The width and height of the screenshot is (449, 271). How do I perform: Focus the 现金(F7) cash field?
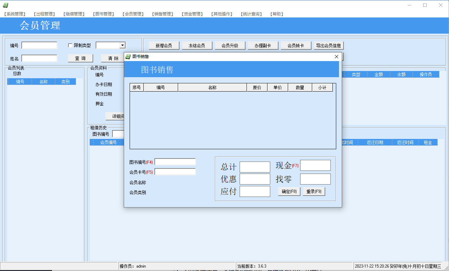coord(315,165)
